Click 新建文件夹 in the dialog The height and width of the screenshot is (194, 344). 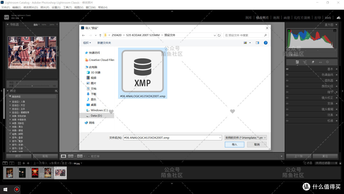(104, 43)
